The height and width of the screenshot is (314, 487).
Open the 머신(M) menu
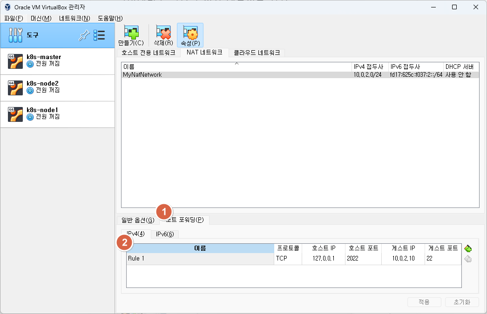41,18
